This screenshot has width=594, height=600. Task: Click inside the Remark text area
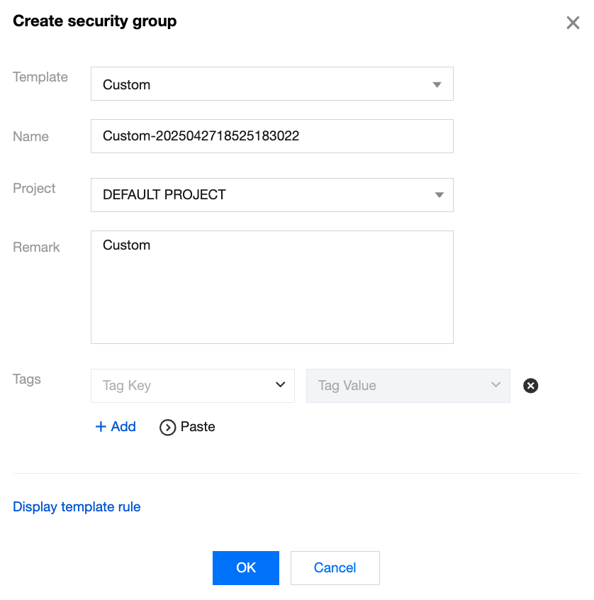click(x=272, y=287)
